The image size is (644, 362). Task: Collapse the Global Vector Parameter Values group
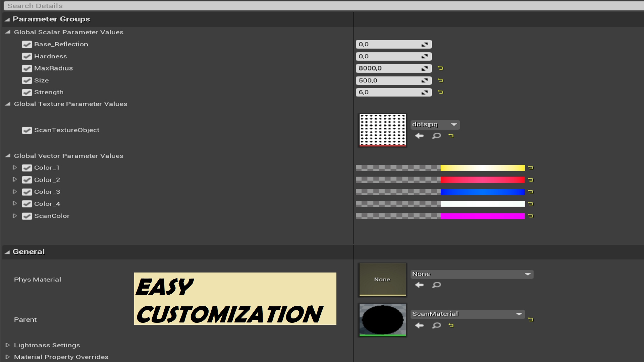7,156
